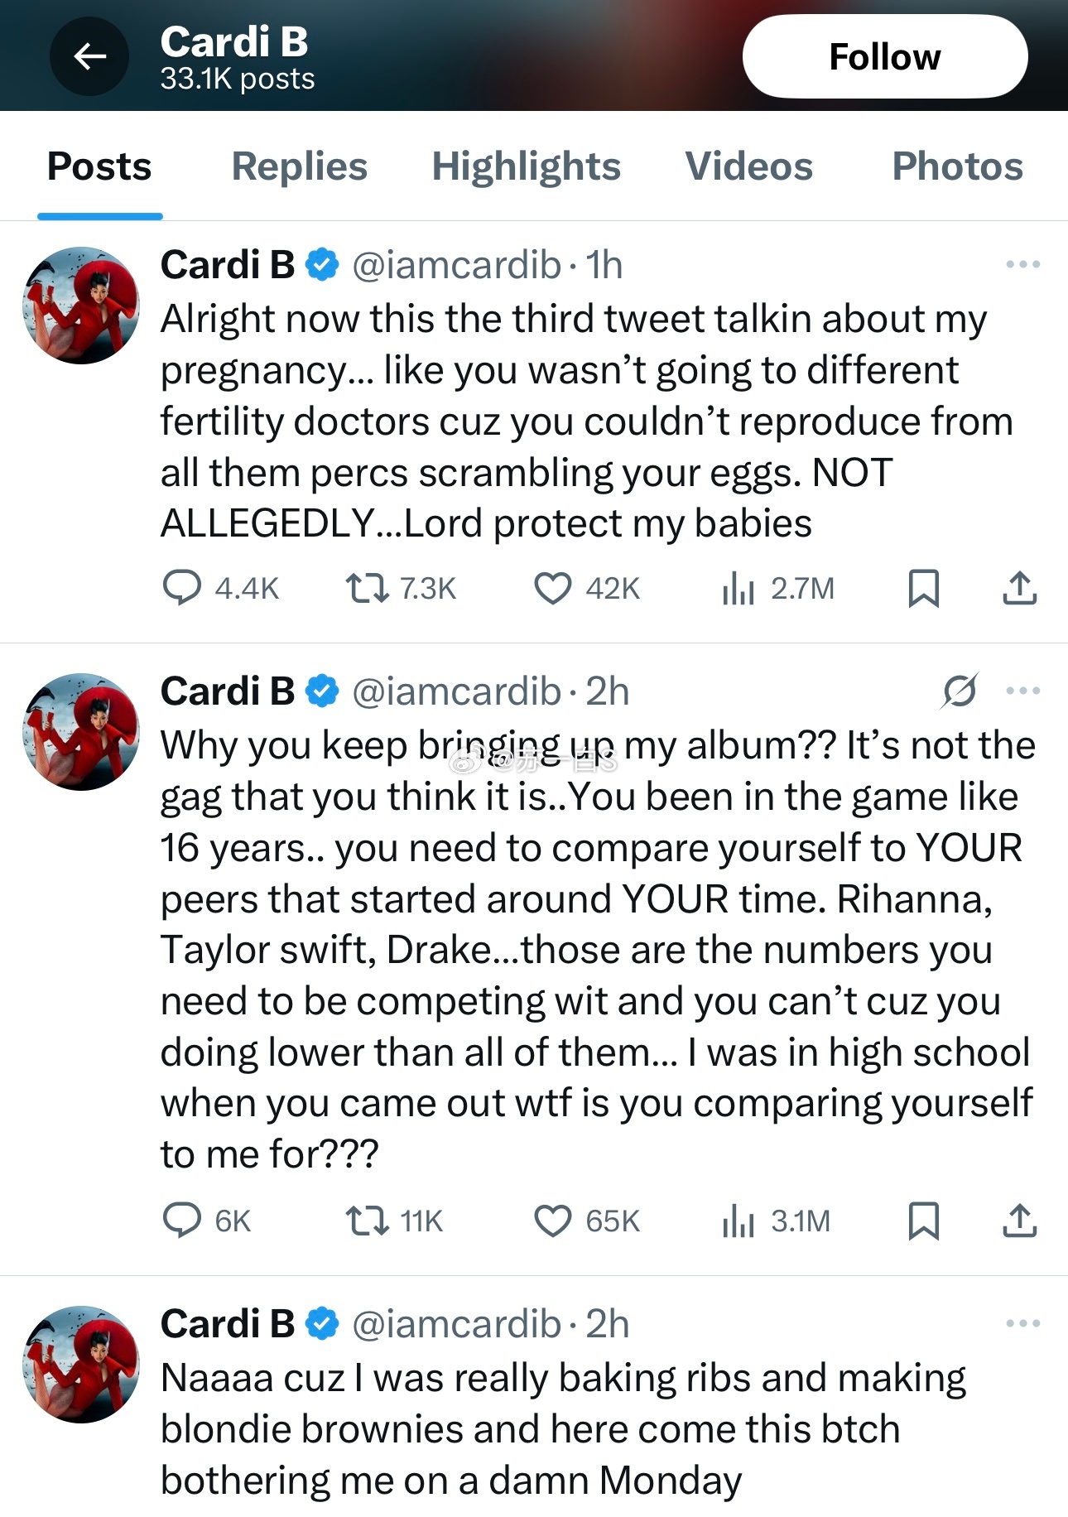
Task: View analytics showing 2.7M views
Action: point(738,588)
